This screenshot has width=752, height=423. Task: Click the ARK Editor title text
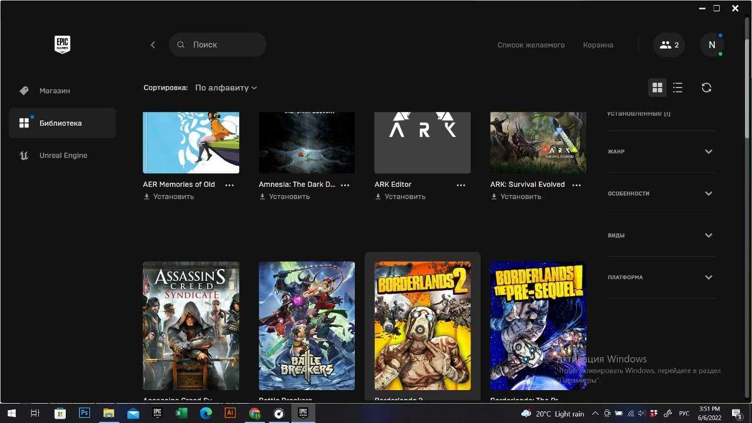[x=393, y=184]
